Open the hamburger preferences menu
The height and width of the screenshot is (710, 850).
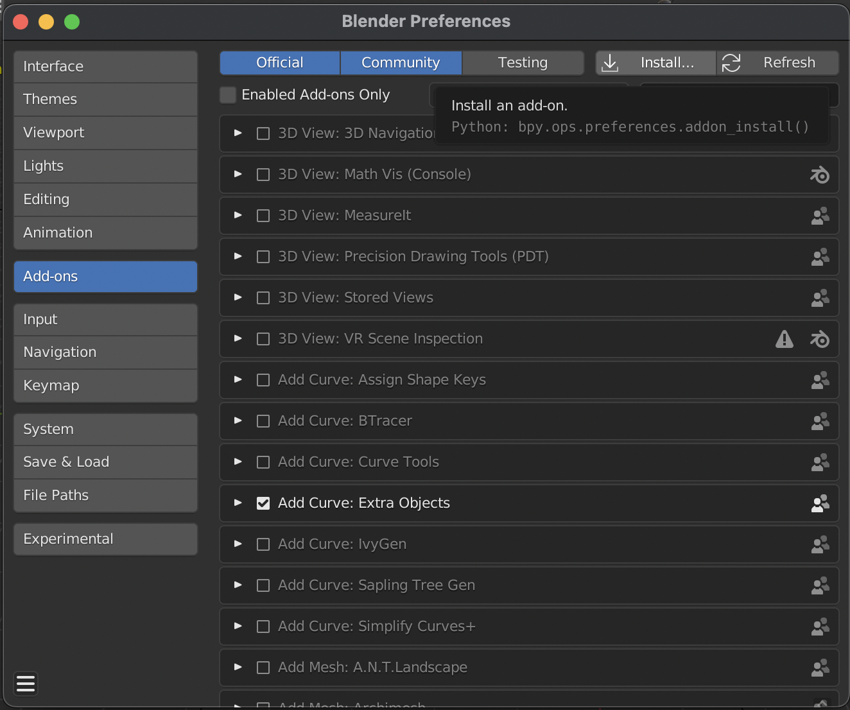point(26,684)
